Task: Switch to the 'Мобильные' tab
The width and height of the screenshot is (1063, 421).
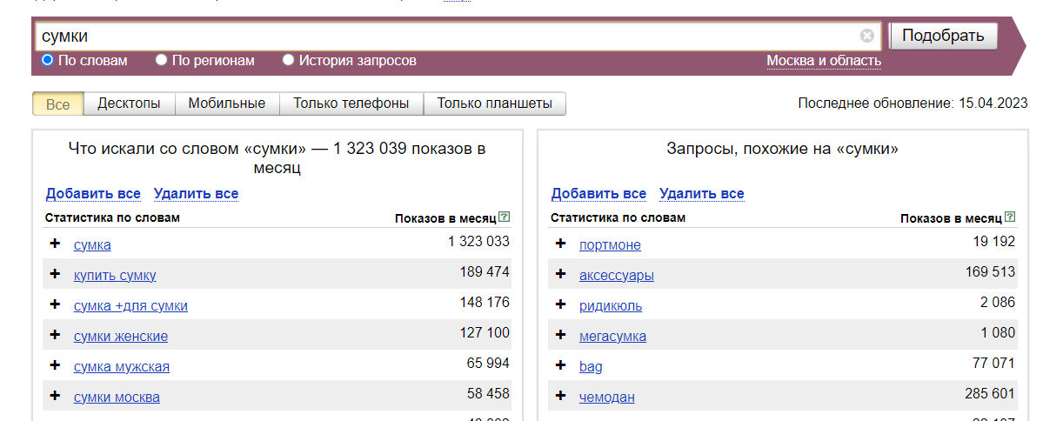Action: 227,104
